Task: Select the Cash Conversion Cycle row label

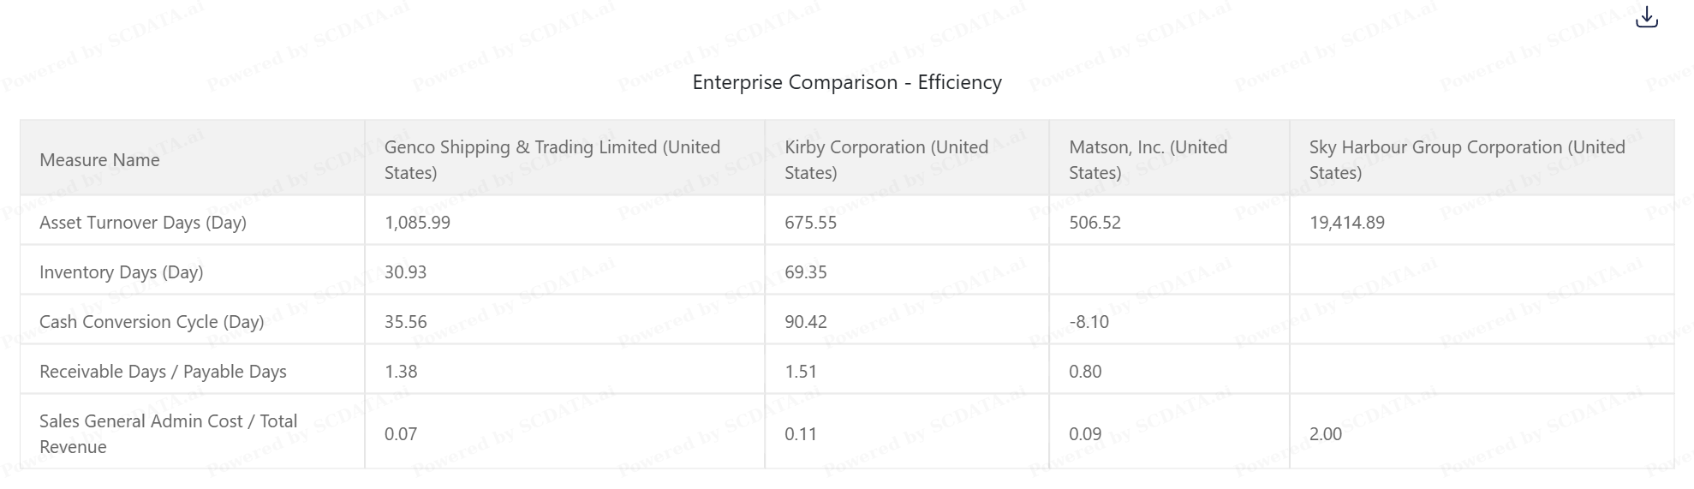Action: pyautogui.click(x=152, y=322)
